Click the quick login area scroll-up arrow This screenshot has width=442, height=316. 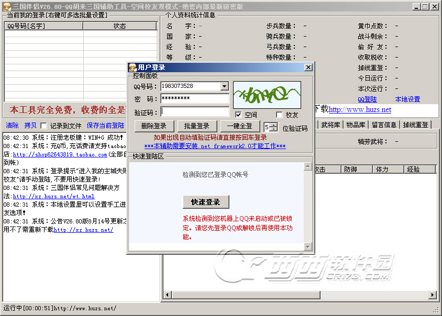(x=308, y=166)
